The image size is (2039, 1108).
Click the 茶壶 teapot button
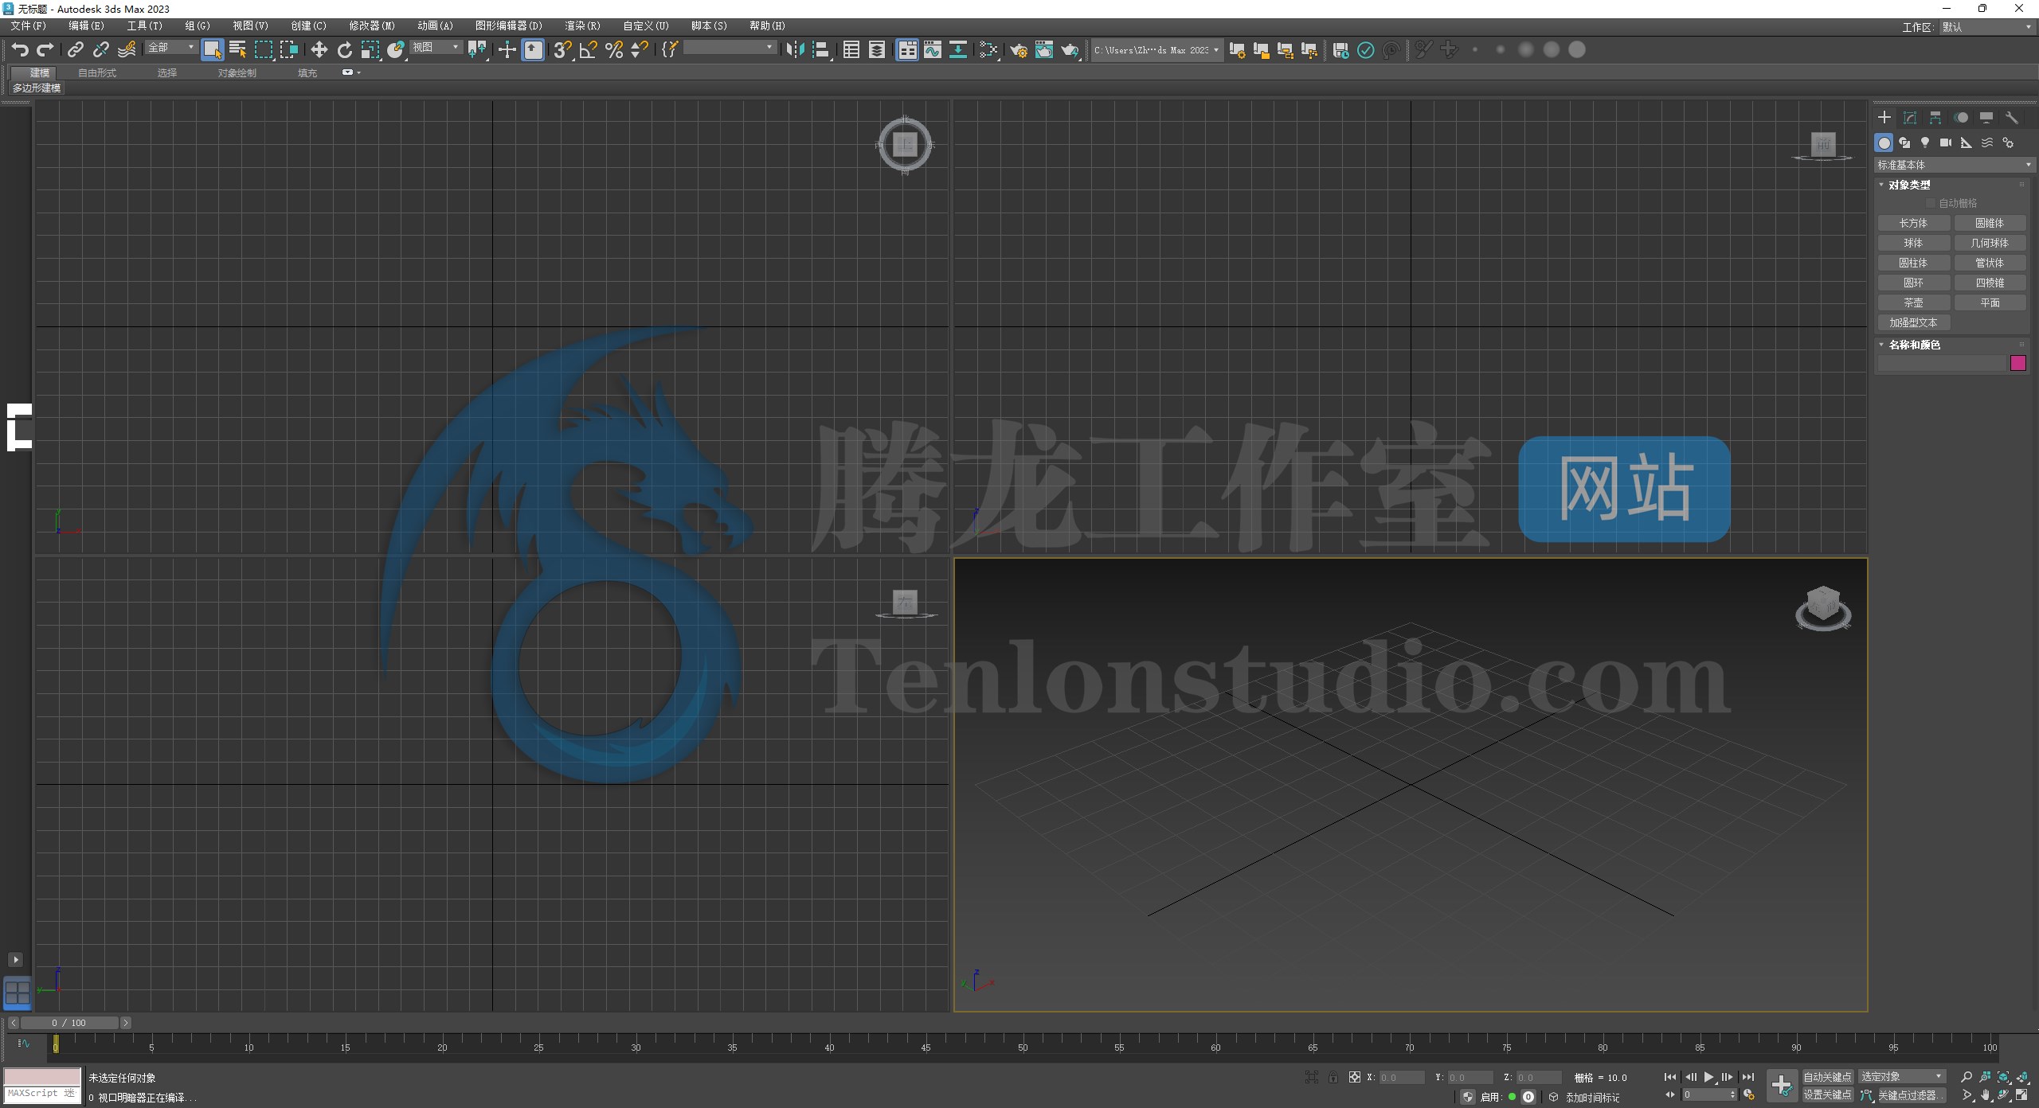1913,303
